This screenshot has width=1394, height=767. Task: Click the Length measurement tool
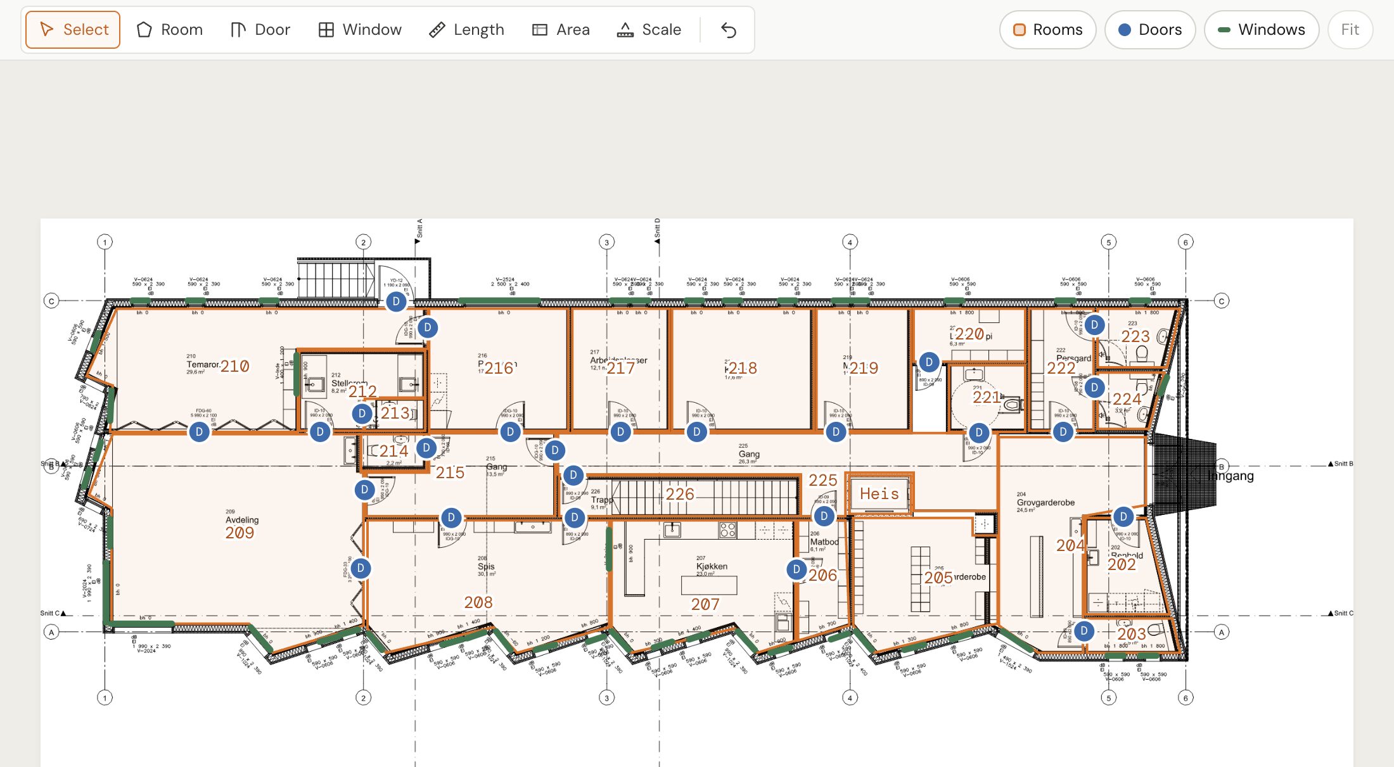coord(466,30)
